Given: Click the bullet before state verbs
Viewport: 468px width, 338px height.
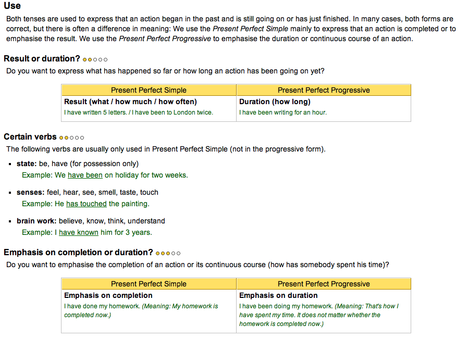Looking at the screenshot, I should tap(10, 164).
